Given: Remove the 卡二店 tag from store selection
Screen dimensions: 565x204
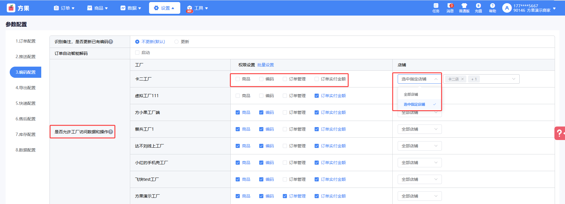Looking at the screenshot, I should 462,79.
